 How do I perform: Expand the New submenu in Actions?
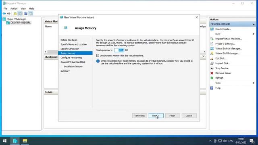click(x=254, y=34)
